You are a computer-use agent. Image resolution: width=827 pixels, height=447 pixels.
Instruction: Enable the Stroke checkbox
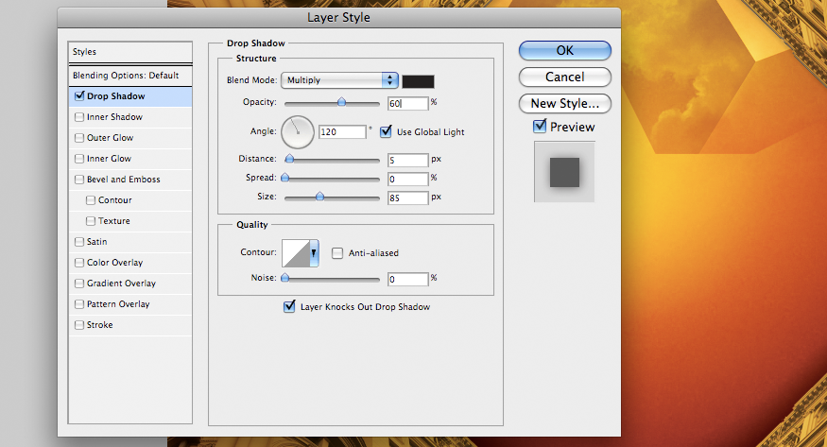tap(79, 325)
